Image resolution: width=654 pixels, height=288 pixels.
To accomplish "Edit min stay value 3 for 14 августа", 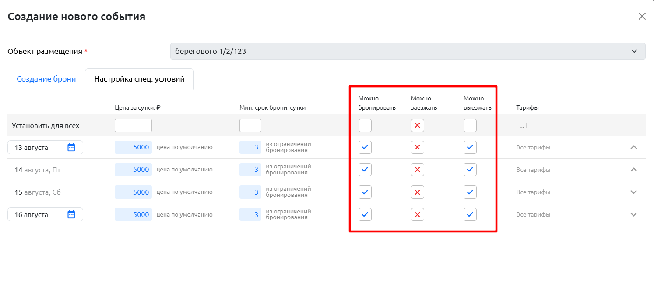I will pos(250,170).
